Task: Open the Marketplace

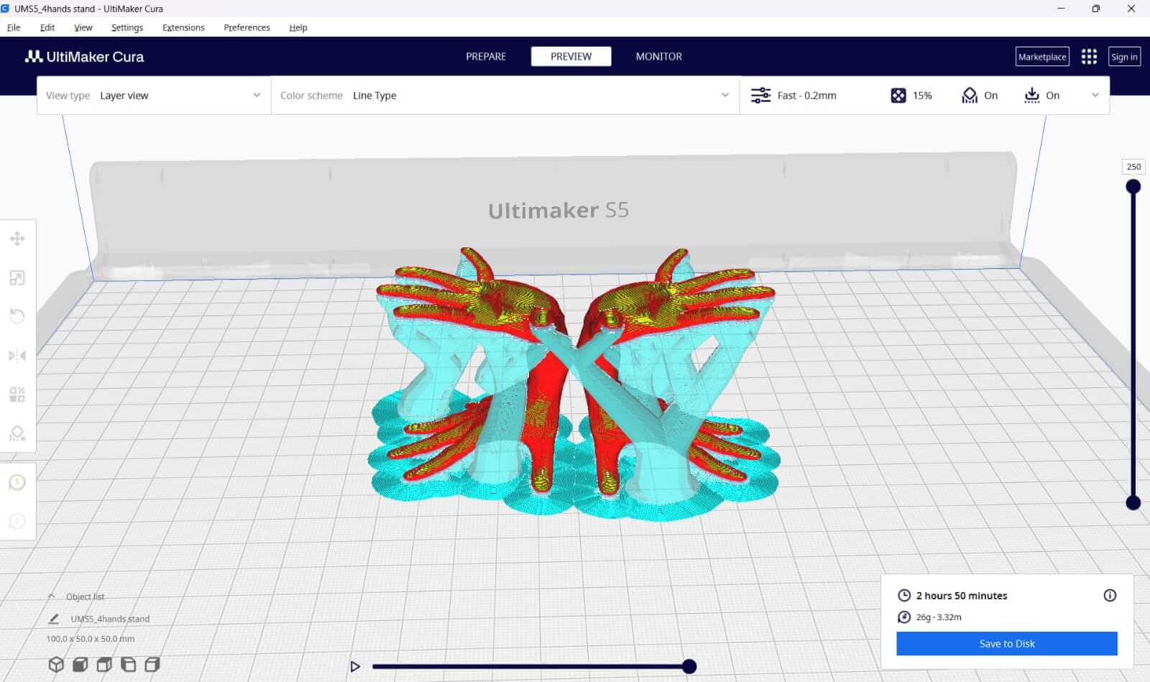Action: coord(1041,57)
